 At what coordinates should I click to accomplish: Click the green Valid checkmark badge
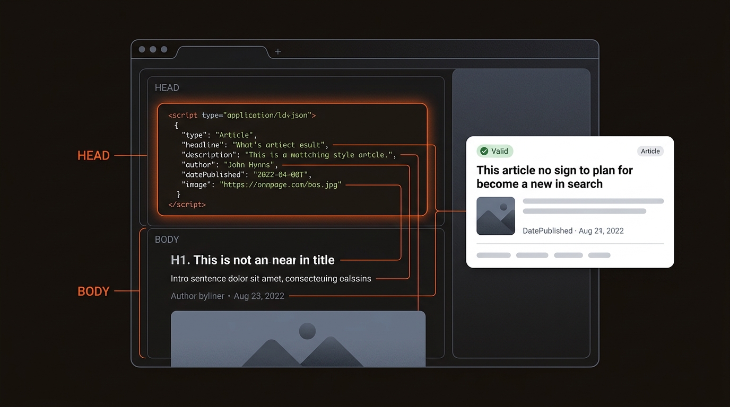click(x=494, y=151)
